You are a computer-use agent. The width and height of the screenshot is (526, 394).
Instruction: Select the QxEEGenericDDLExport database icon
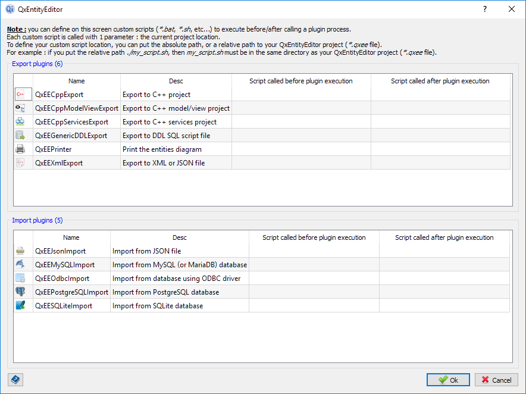(20, 136)
